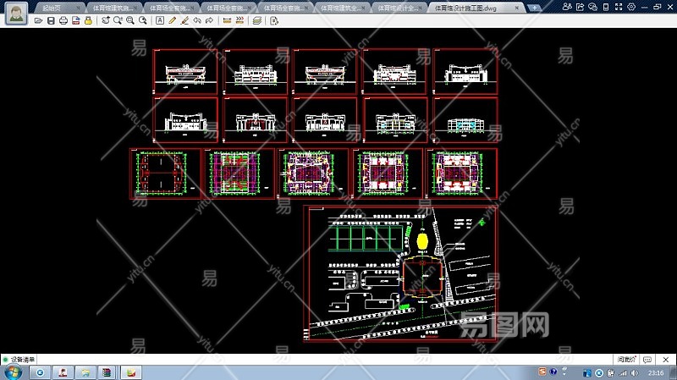
Task: Click the Save disk icon in toolbar
Action: pyautogui.click(x=51, y=20)
